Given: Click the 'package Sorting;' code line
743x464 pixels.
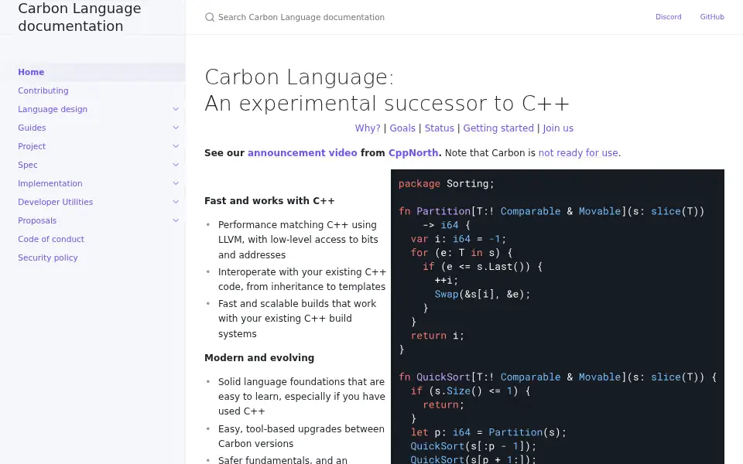Looking at the screenshot, I should pos(447,184).
